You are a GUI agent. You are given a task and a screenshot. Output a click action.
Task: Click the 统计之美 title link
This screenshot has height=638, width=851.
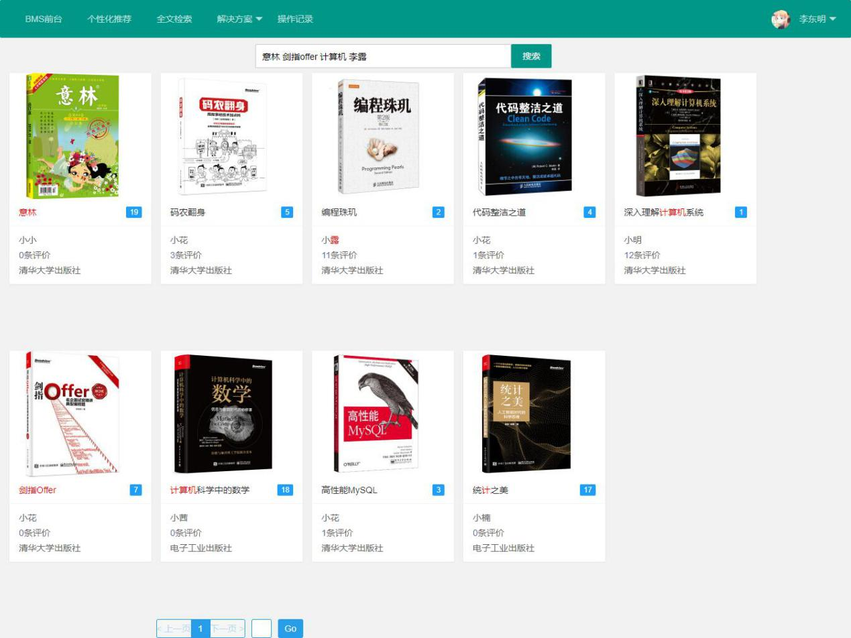click(490, 490)
